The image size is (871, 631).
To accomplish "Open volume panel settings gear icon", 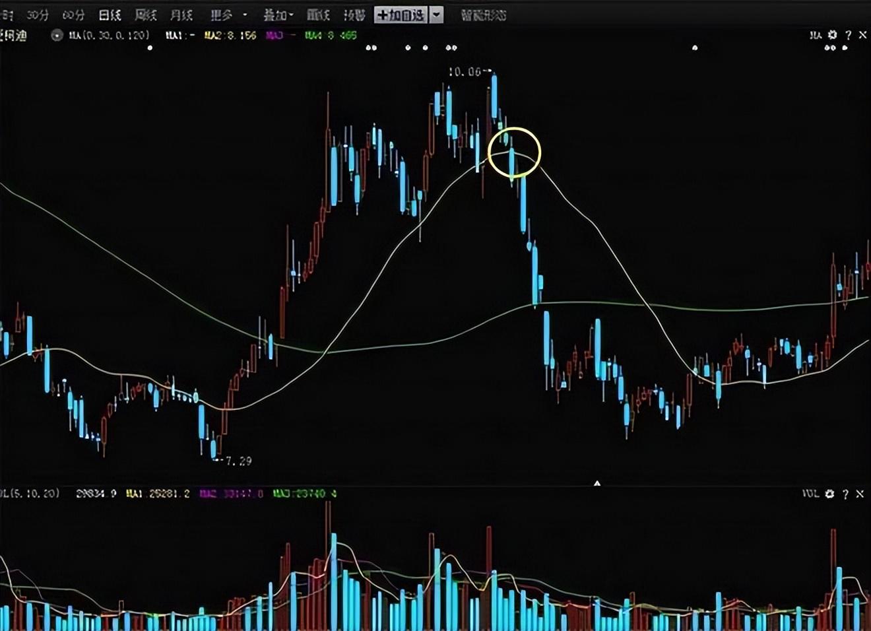I will pyautogui.click(x=830, y=493).
